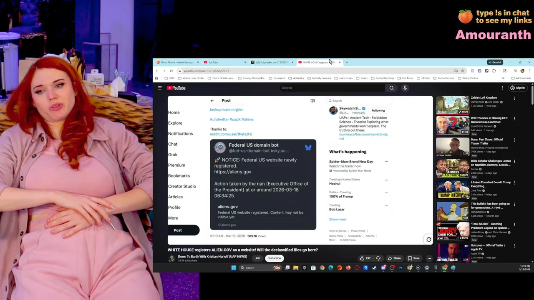This screenshot has height=300, width=534.
Task: Open the Gemini button in Chrome
Action: [x=495, y=62]
